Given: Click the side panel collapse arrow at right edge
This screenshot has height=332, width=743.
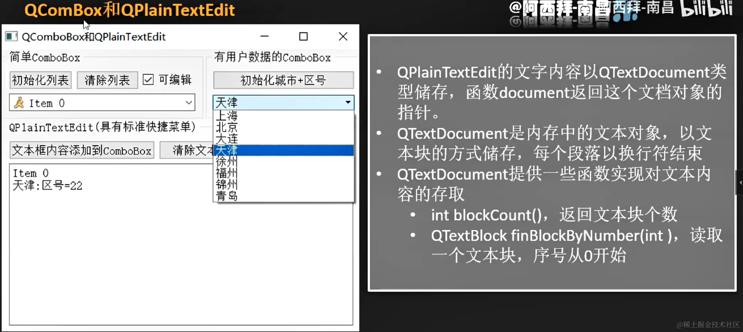Looking at the screenshot, I should [x=740, y=182].
